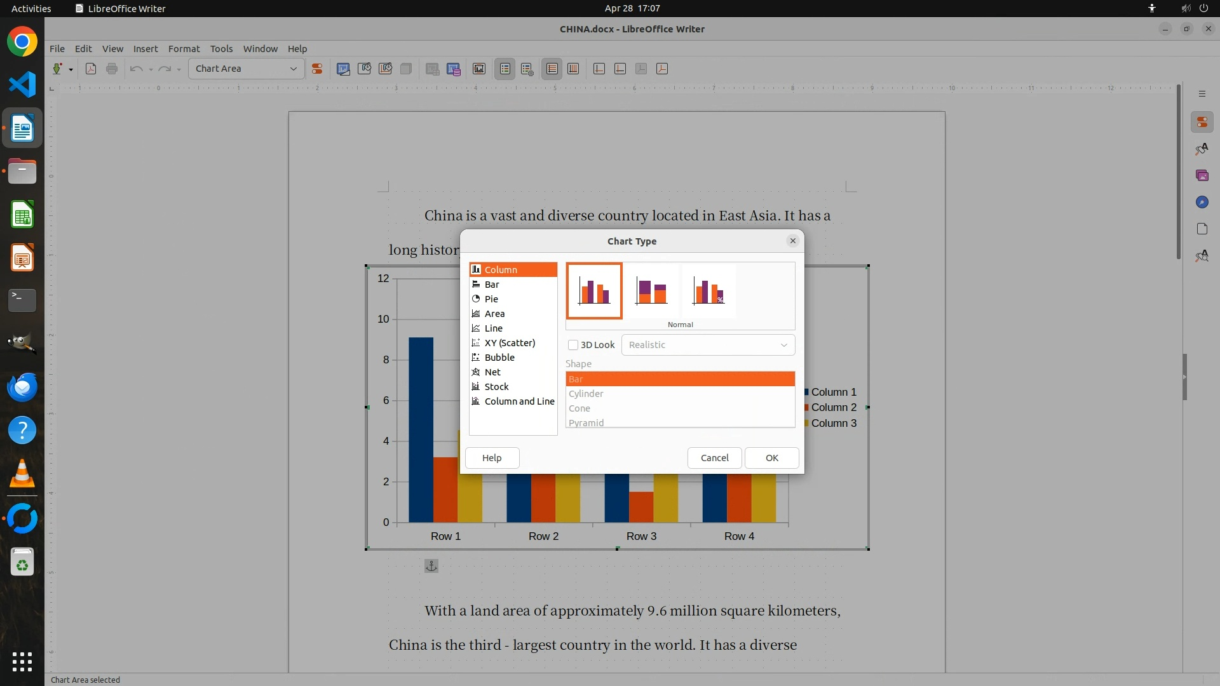1220x686 pixels.
Task: Open the Format menu
Action: click(x=184, y=49)
